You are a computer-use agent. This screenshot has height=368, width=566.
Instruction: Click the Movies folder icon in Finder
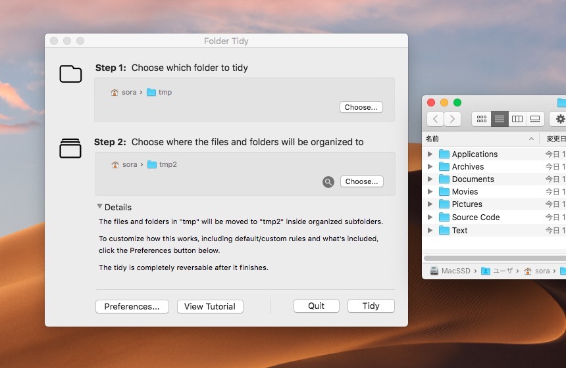click(x=444, y=192)
